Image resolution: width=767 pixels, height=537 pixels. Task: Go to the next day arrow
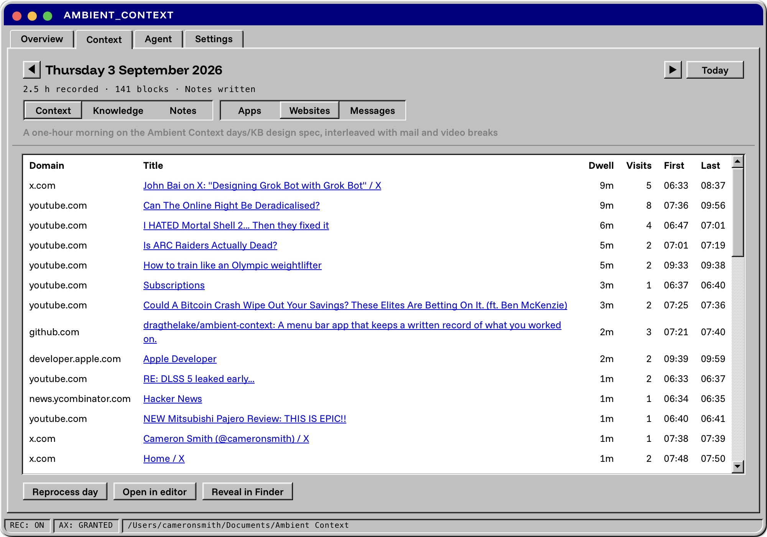click(673, 70)
